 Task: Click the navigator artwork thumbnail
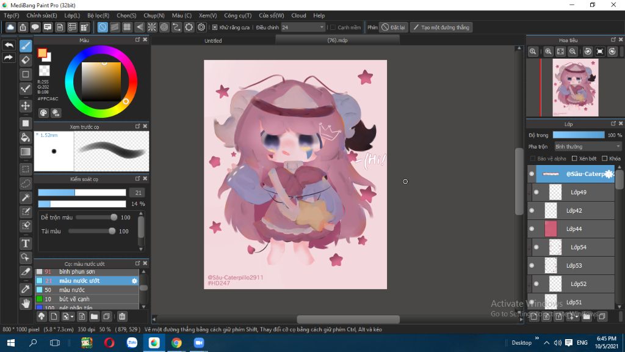pyautogui.click(x=575, y=87)
